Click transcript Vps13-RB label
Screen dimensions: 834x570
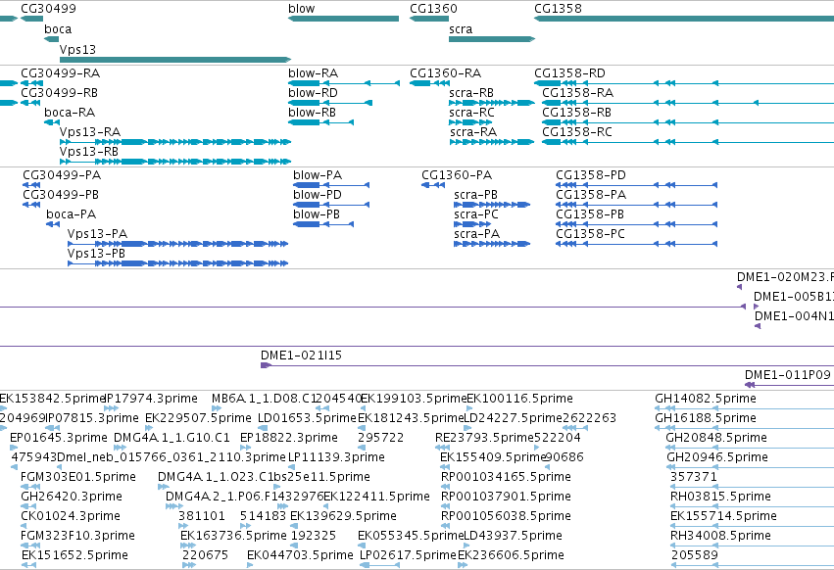pos(89,152)
